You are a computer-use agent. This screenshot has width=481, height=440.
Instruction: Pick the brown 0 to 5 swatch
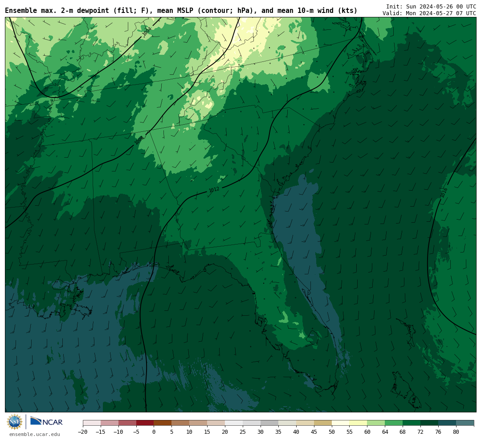(x=163, y=423)
